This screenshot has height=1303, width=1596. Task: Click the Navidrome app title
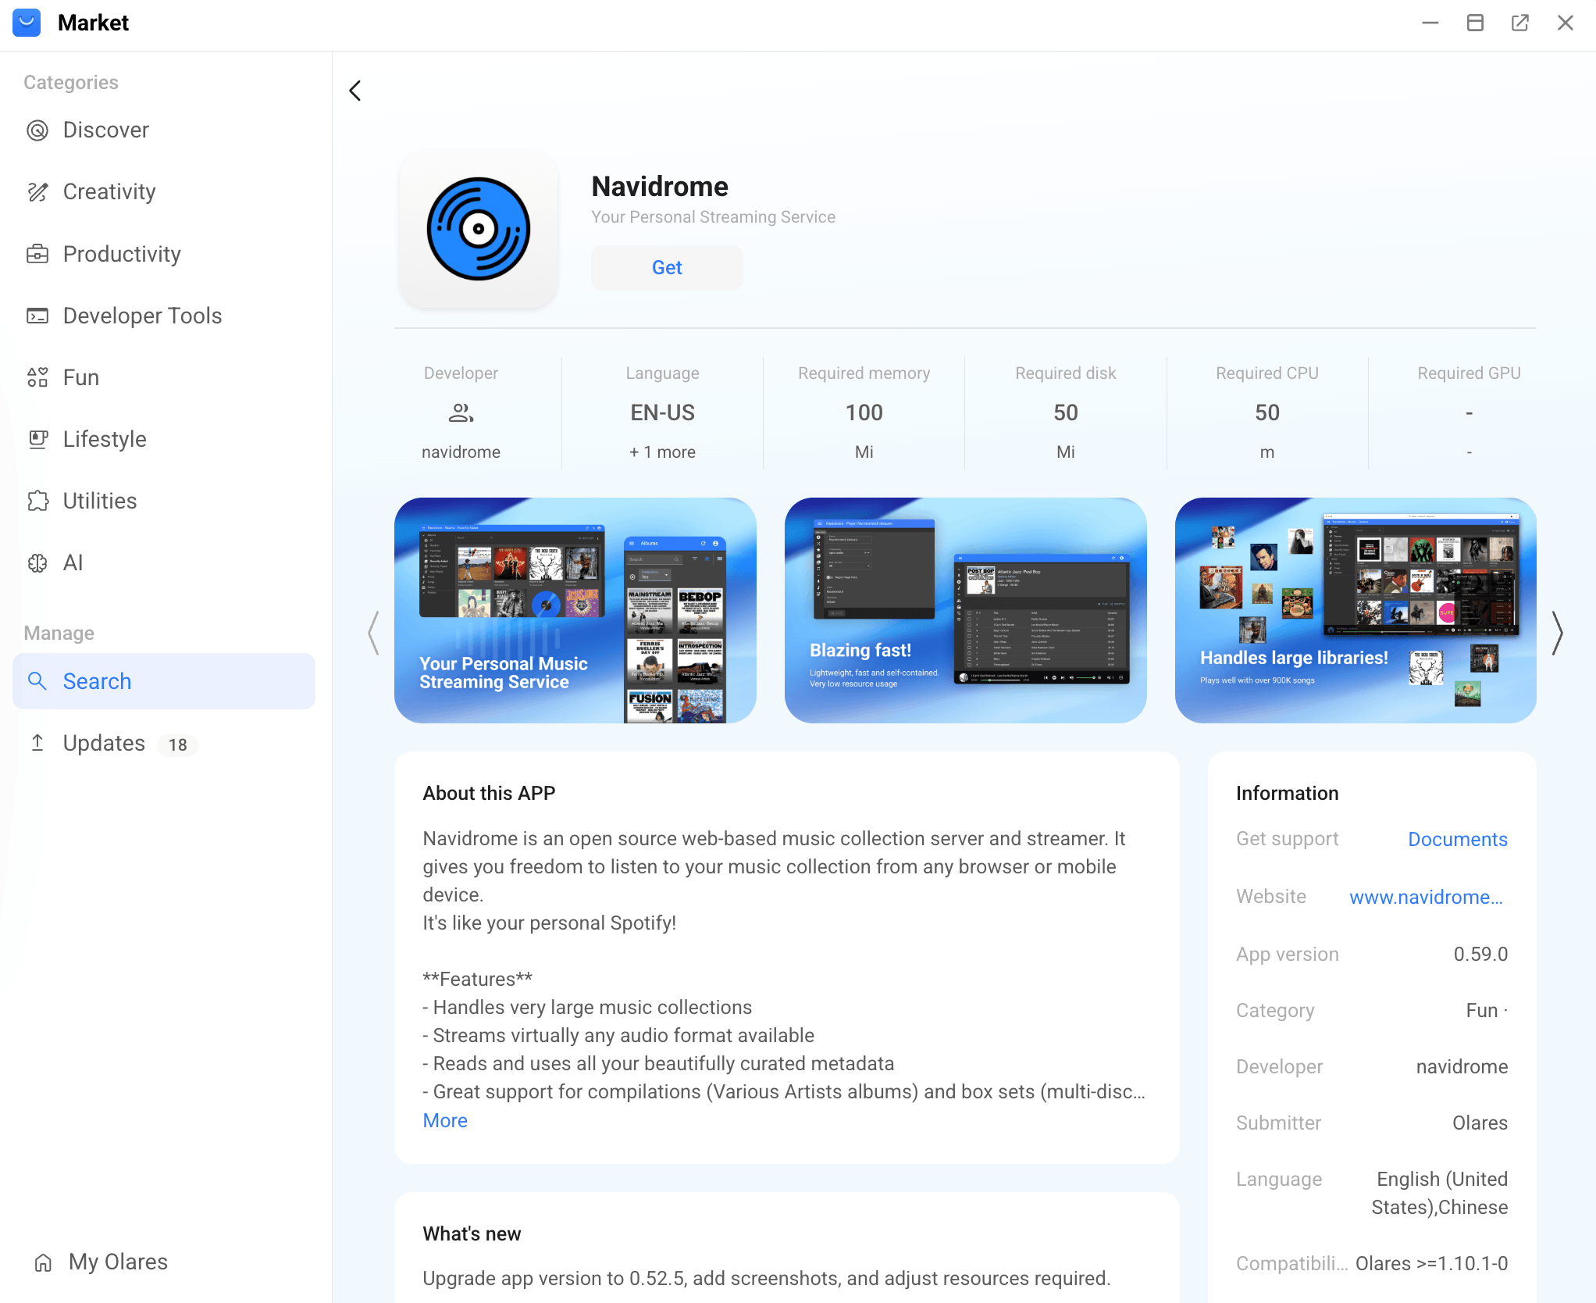click(x=660, y=187)
